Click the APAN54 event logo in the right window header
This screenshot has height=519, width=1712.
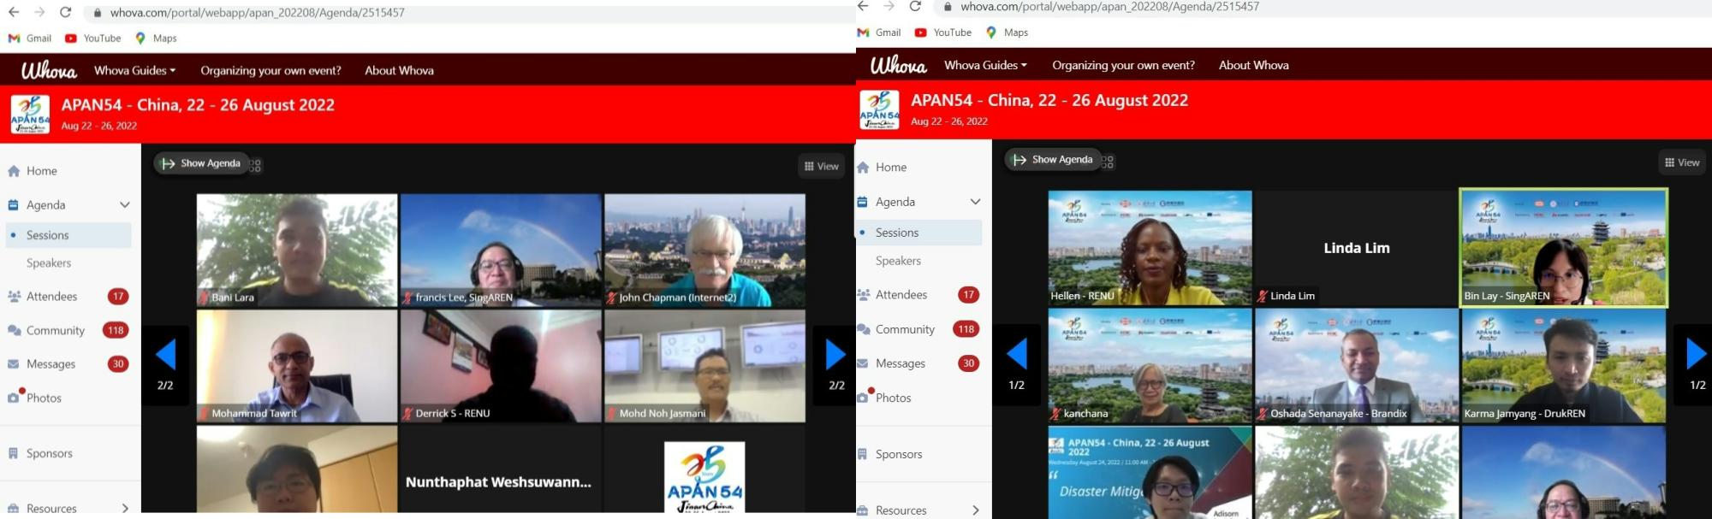(879, 109)
